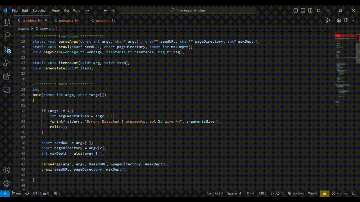Toggle the bottom panel layout button
Screen dimensions: 360x202
coord(303,10)
